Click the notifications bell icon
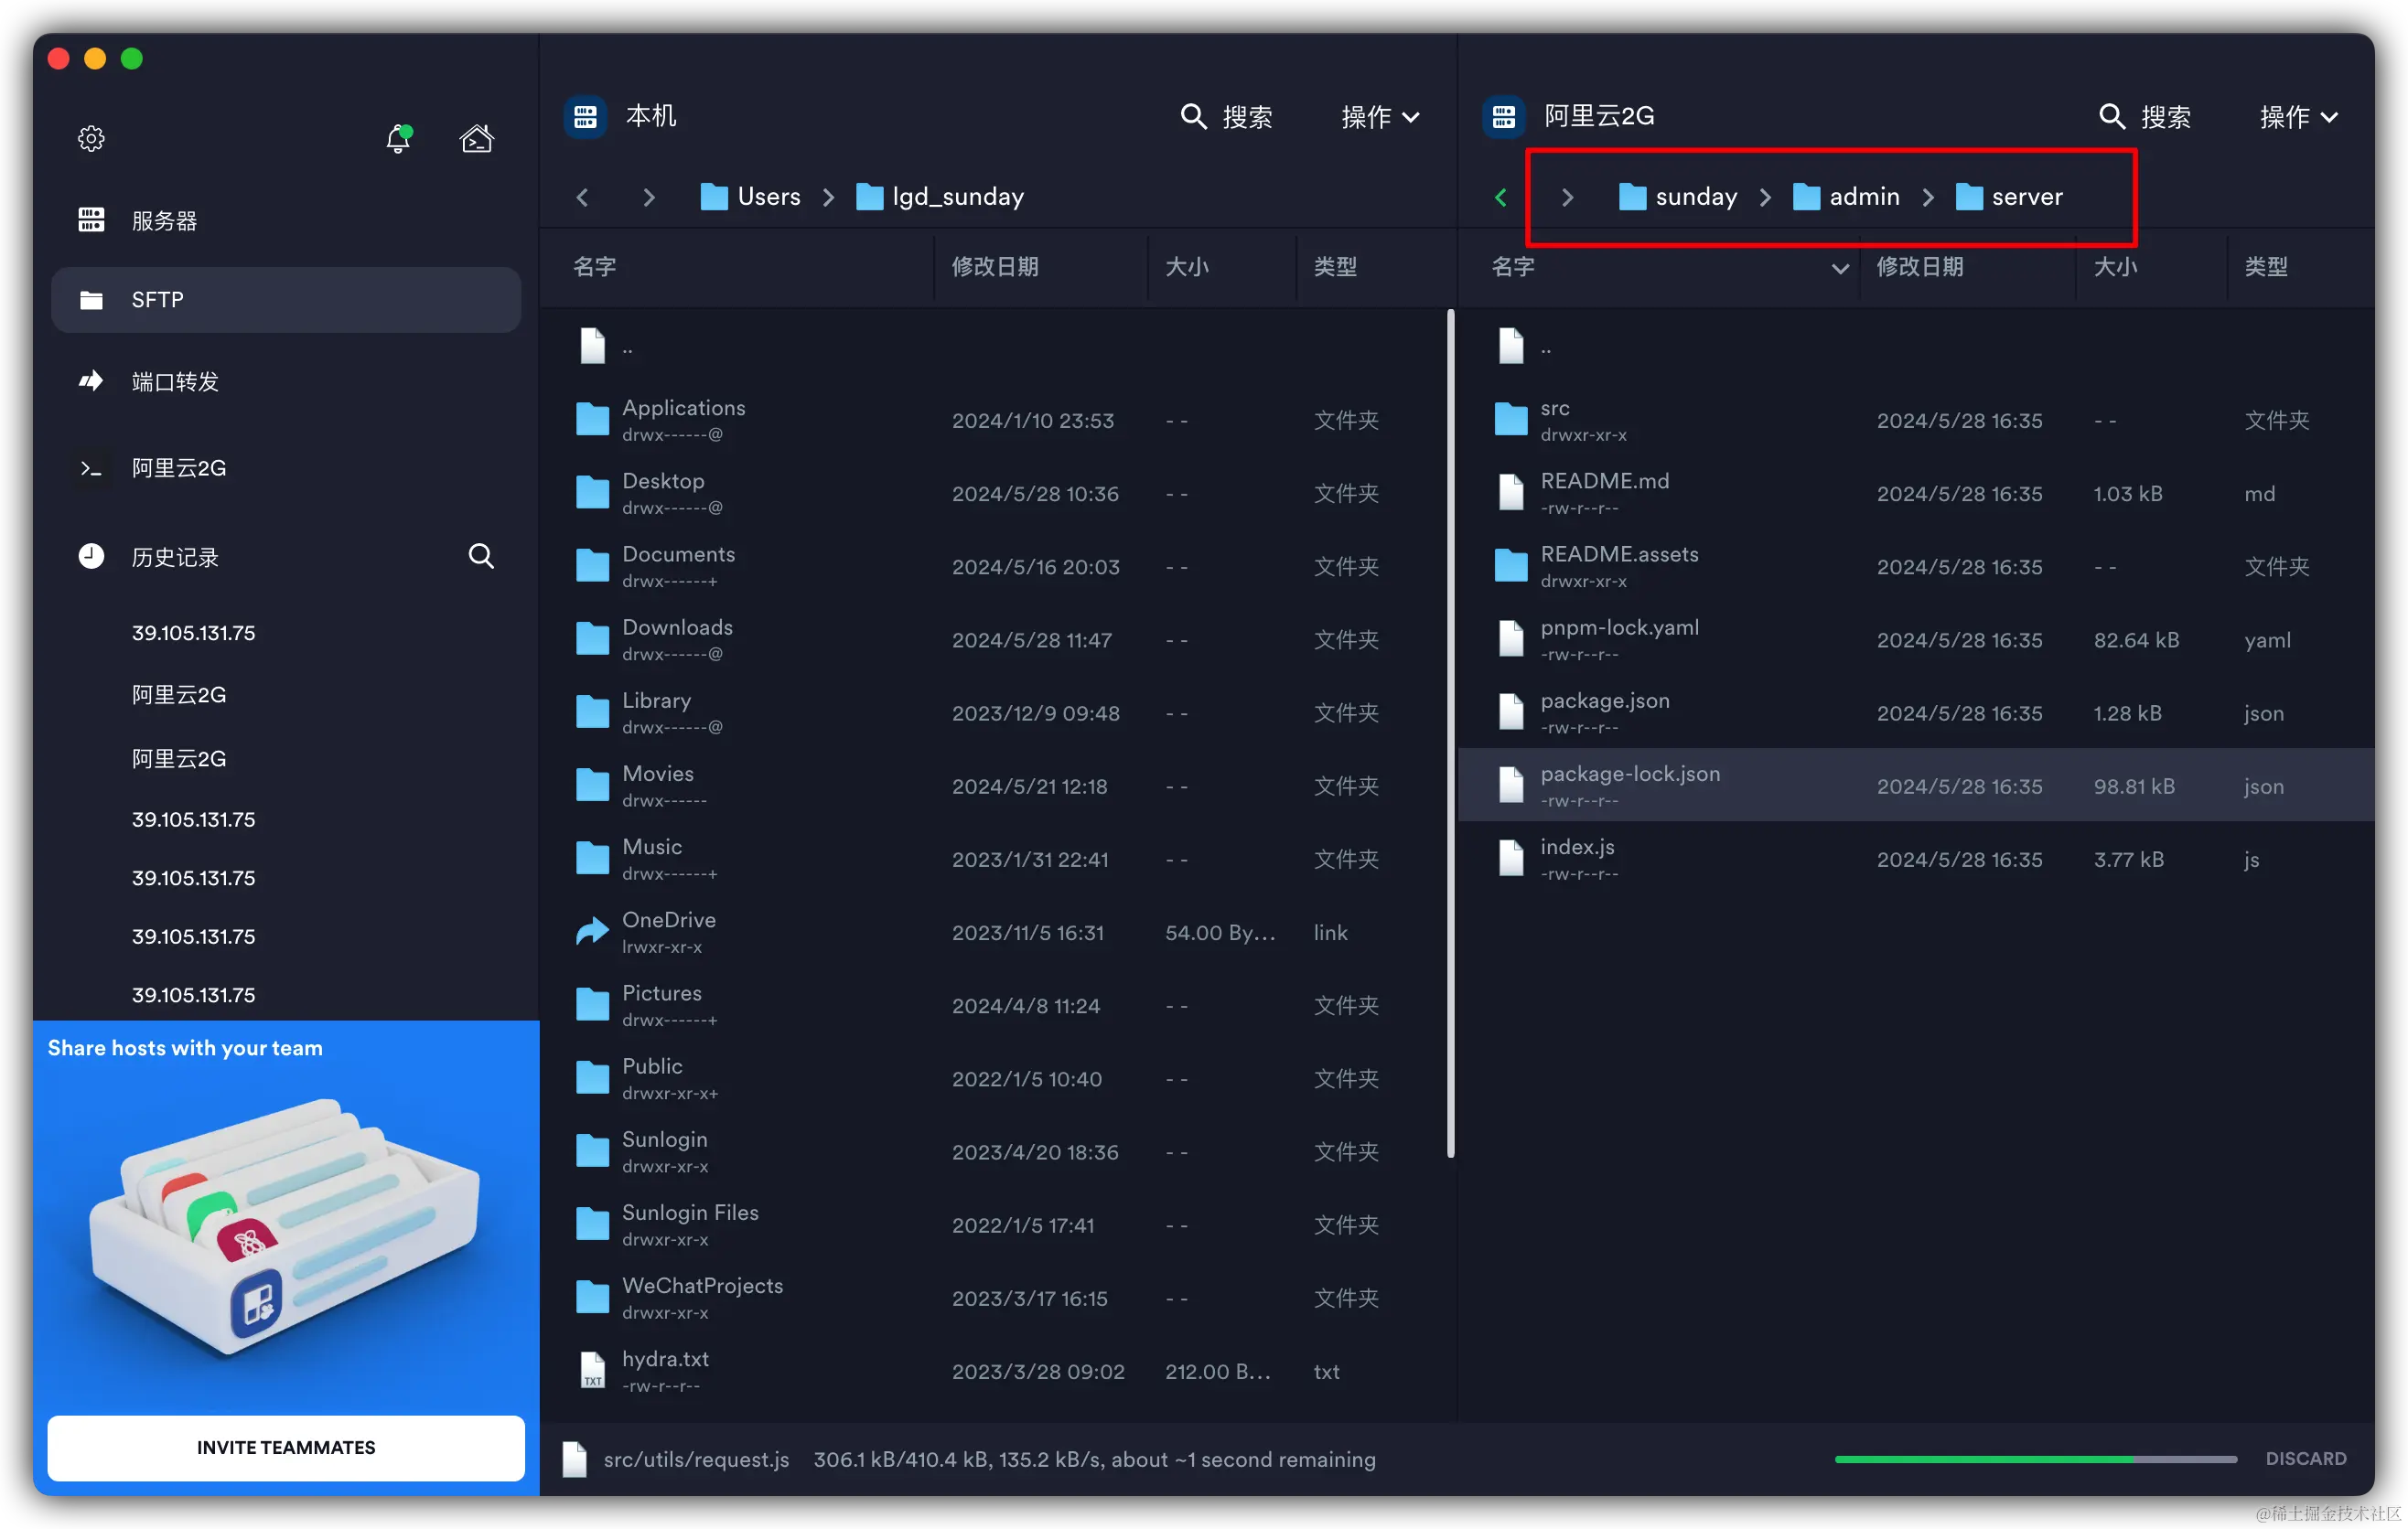 point(398,138)
